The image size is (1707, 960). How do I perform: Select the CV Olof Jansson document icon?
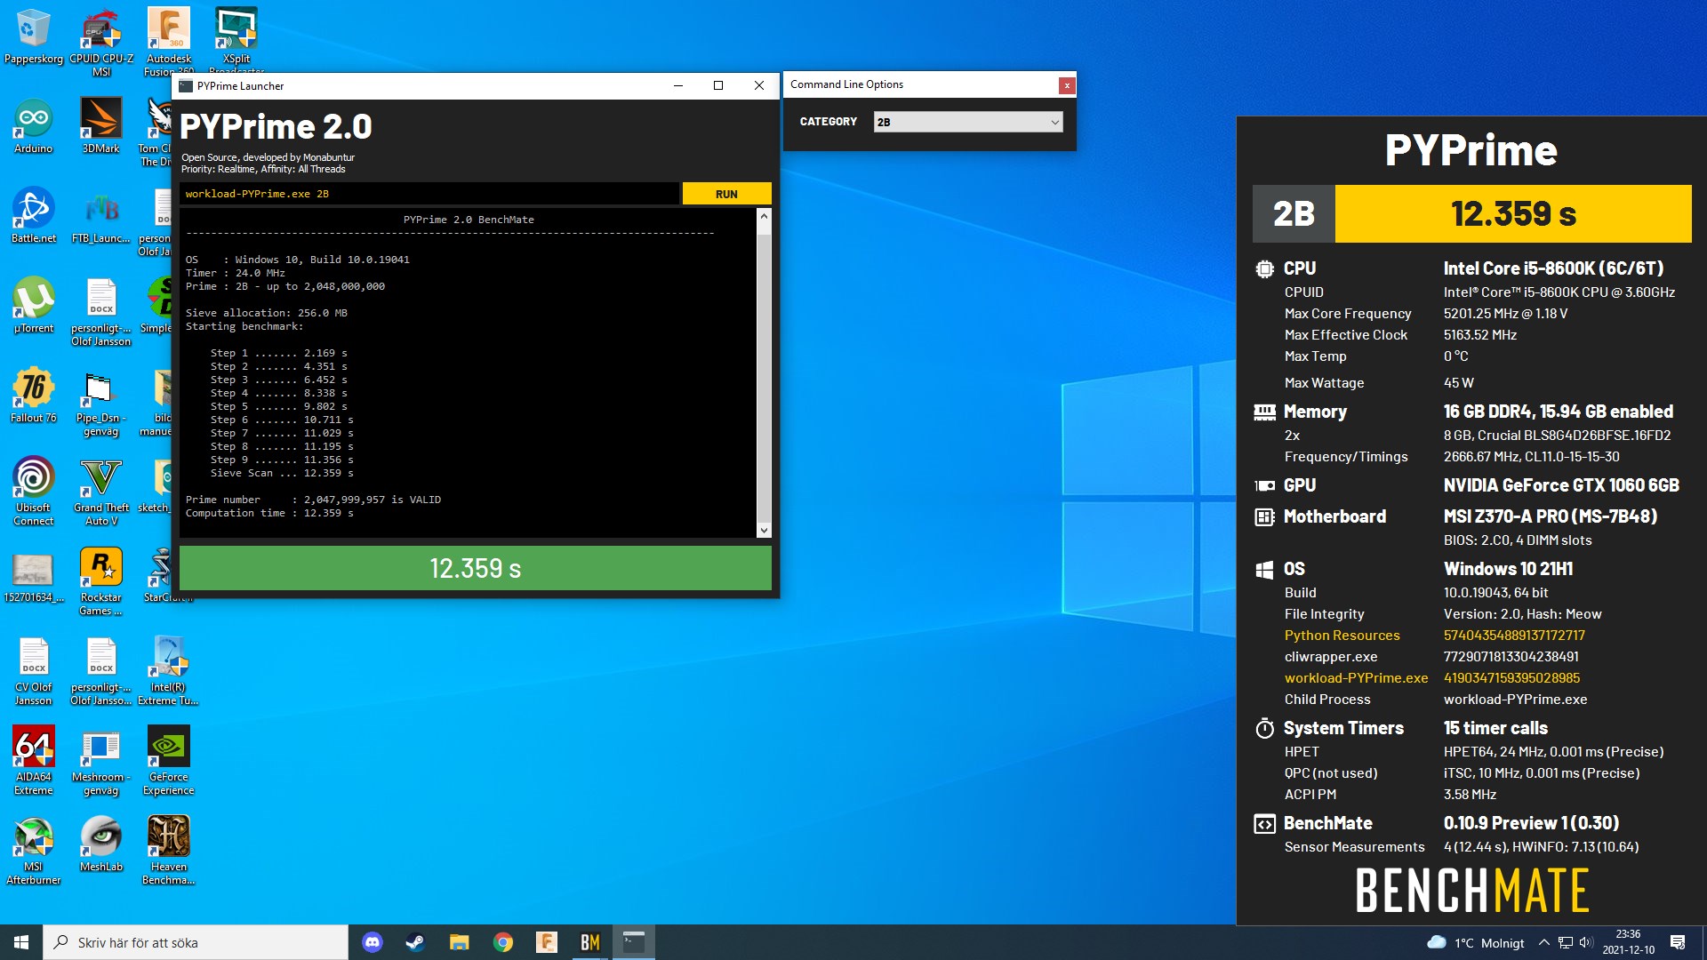[34, 671]
